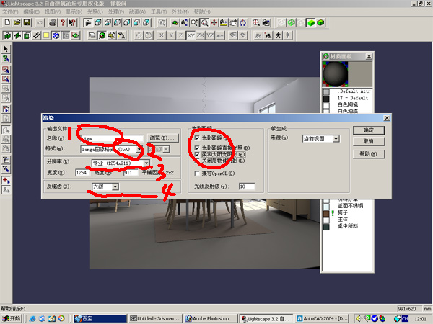The image size is (433, 324).
Task: Click the 开始 Start button
Action: pos(12,318)
